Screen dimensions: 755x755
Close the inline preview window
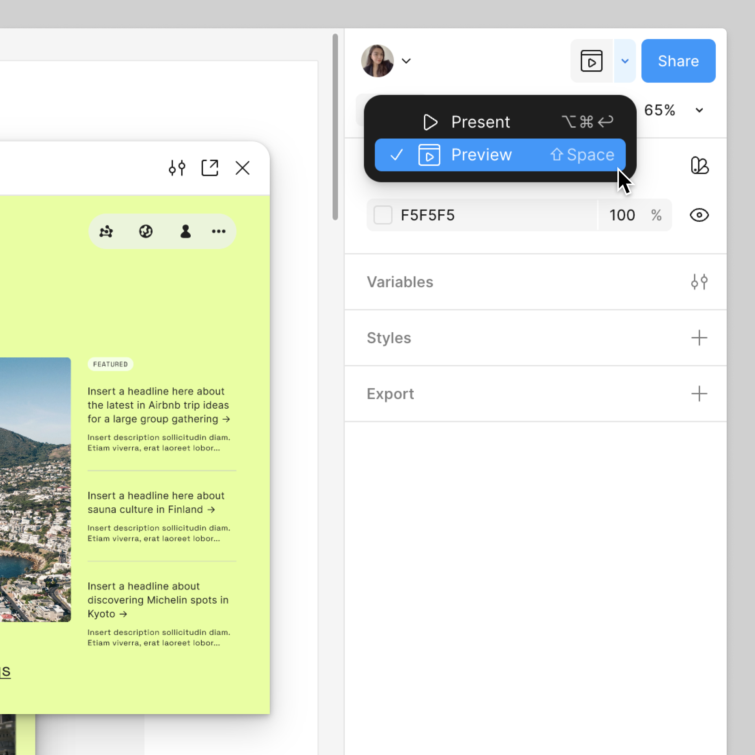coord(242,168)
